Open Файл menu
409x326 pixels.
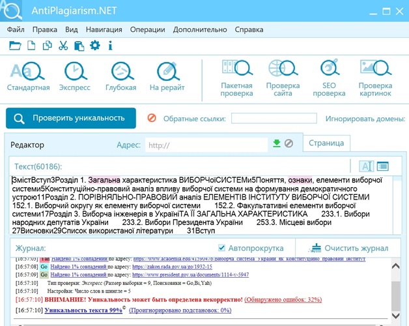pyautogui.click(x=16, y=29)
